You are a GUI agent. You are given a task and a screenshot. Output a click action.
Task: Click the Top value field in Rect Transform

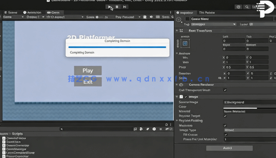pos(257,41)
